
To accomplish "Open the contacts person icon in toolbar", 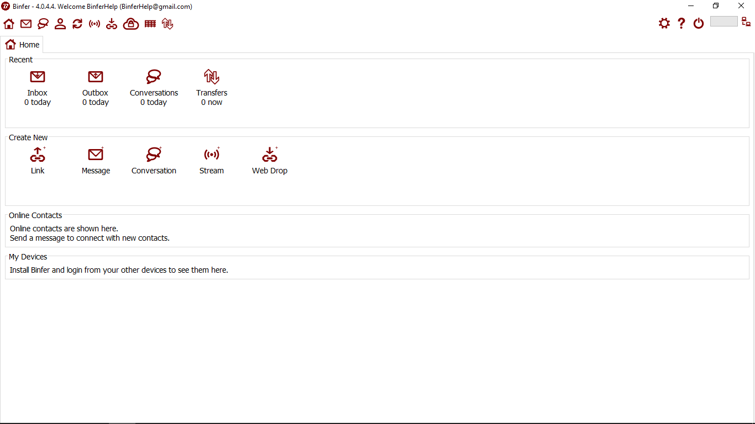I will 60,24.
